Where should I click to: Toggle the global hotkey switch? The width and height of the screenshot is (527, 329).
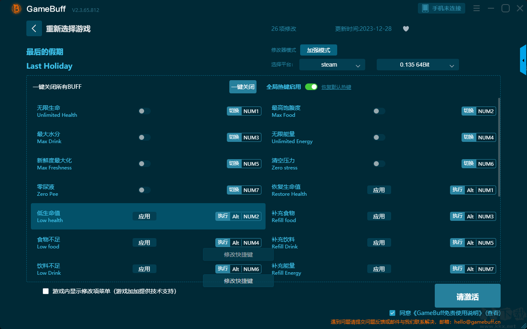[311, 87]
